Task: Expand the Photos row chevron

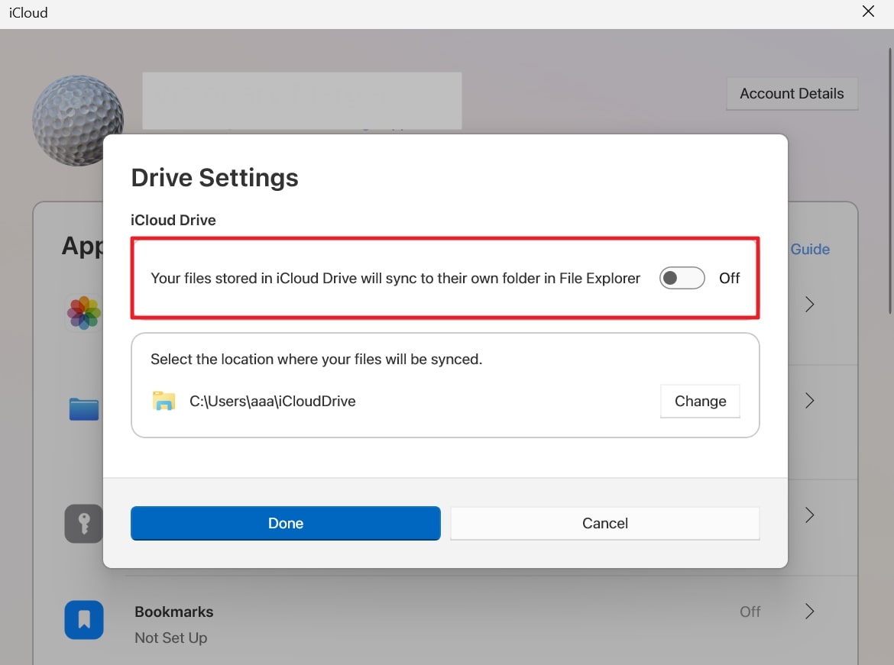Action: [x=810, y=305]
